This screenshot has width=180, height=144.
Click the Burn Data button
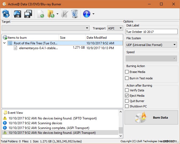(151, 118)
